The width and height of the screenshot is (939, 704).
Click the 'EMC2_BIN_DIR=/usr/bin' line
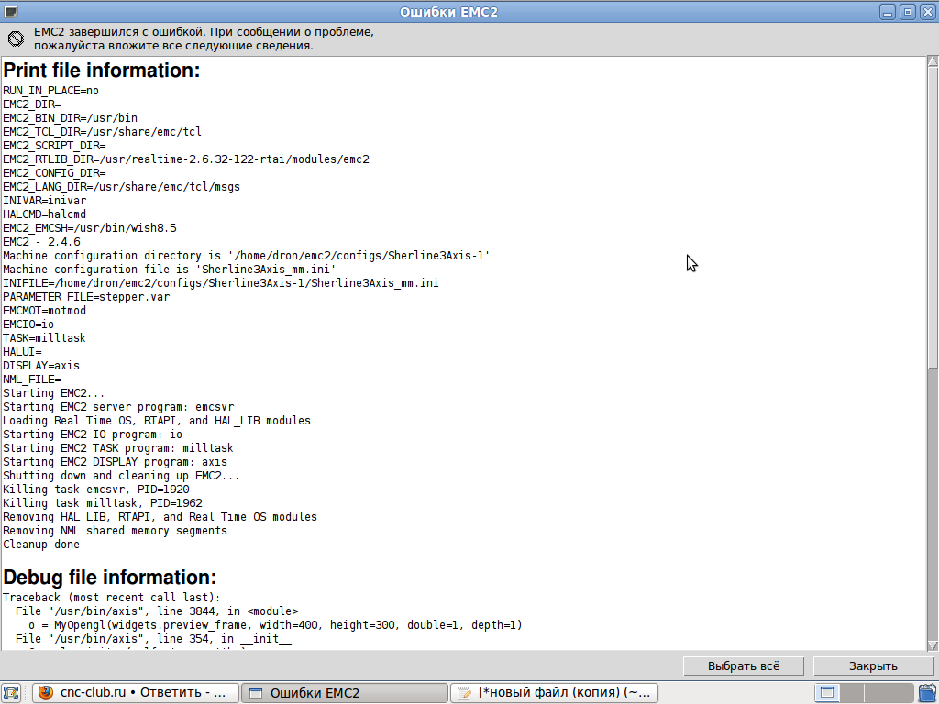pos(70,118)
